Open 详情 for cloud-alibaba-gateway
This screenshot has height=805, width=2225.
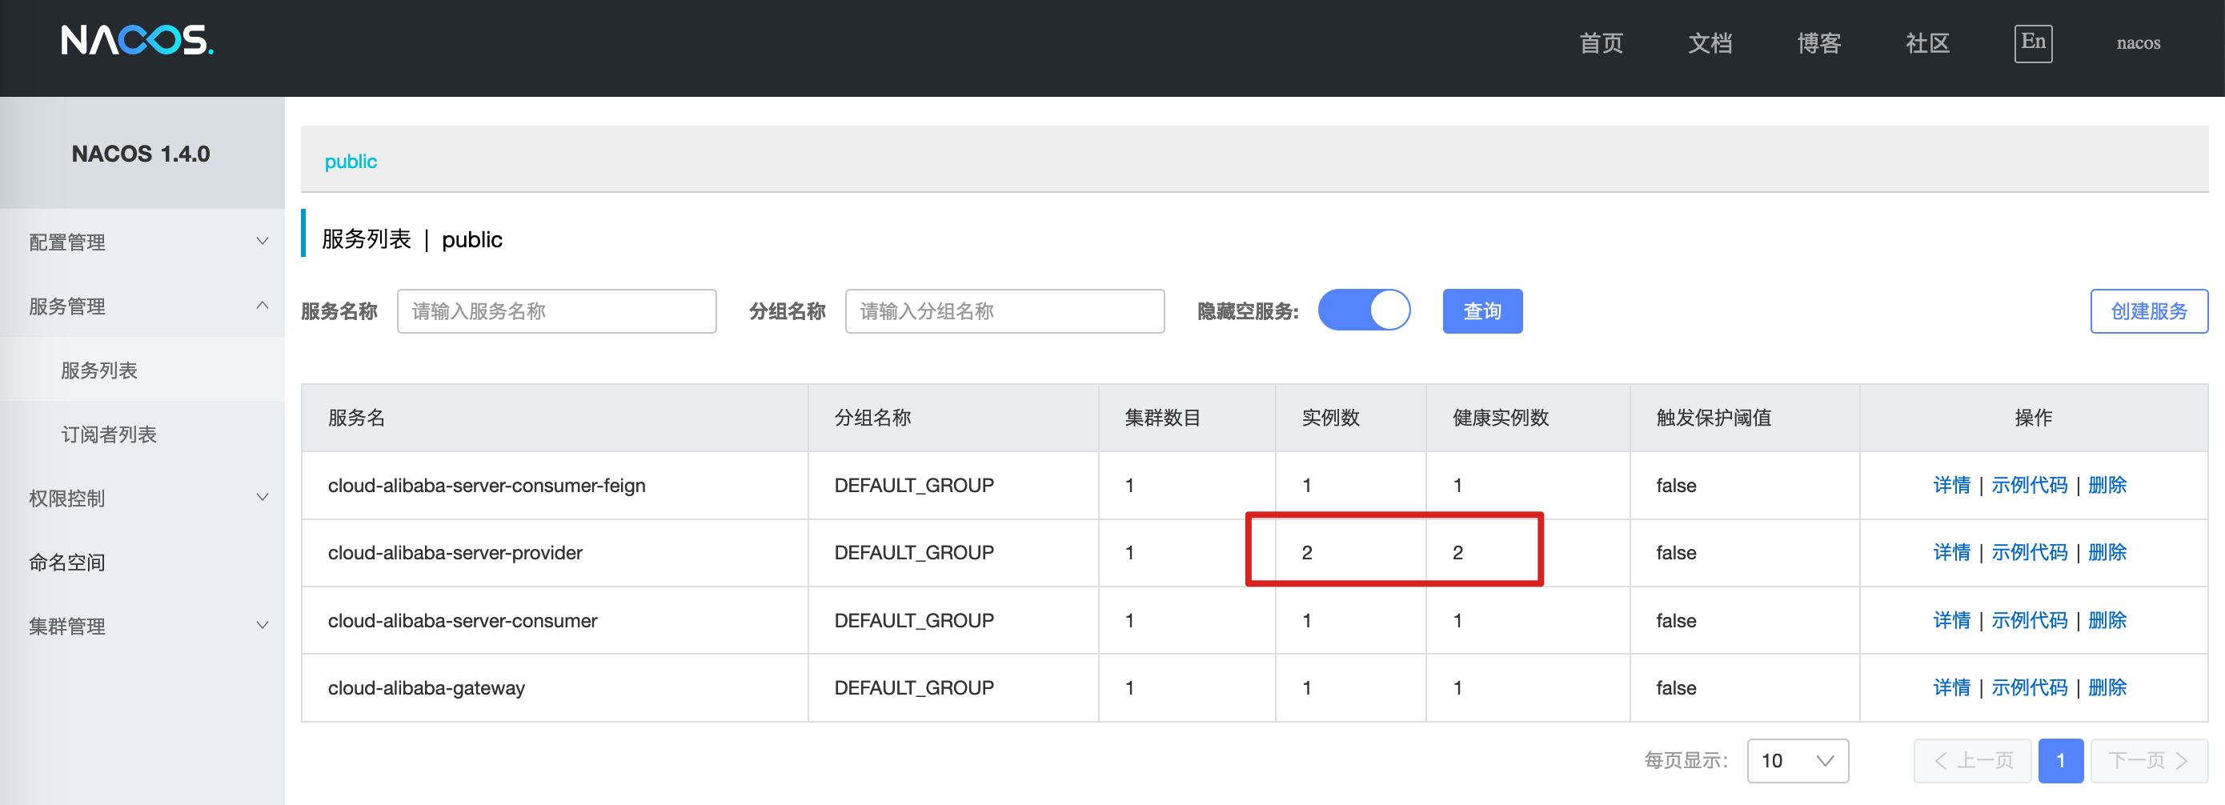pos(1951,687)
